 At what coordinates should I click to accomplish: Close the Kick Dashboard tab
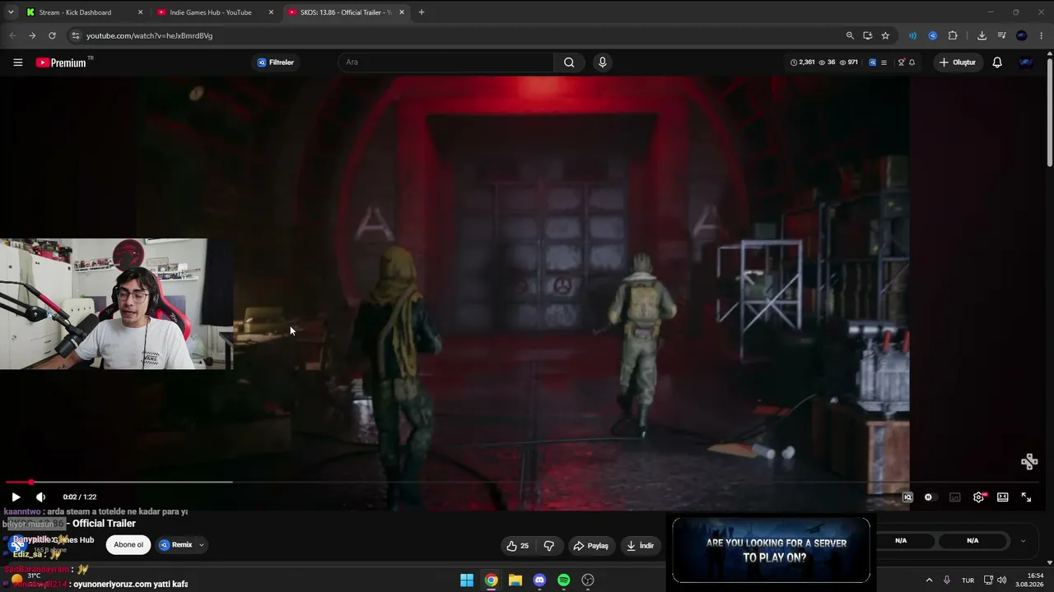tap(140, 12)
